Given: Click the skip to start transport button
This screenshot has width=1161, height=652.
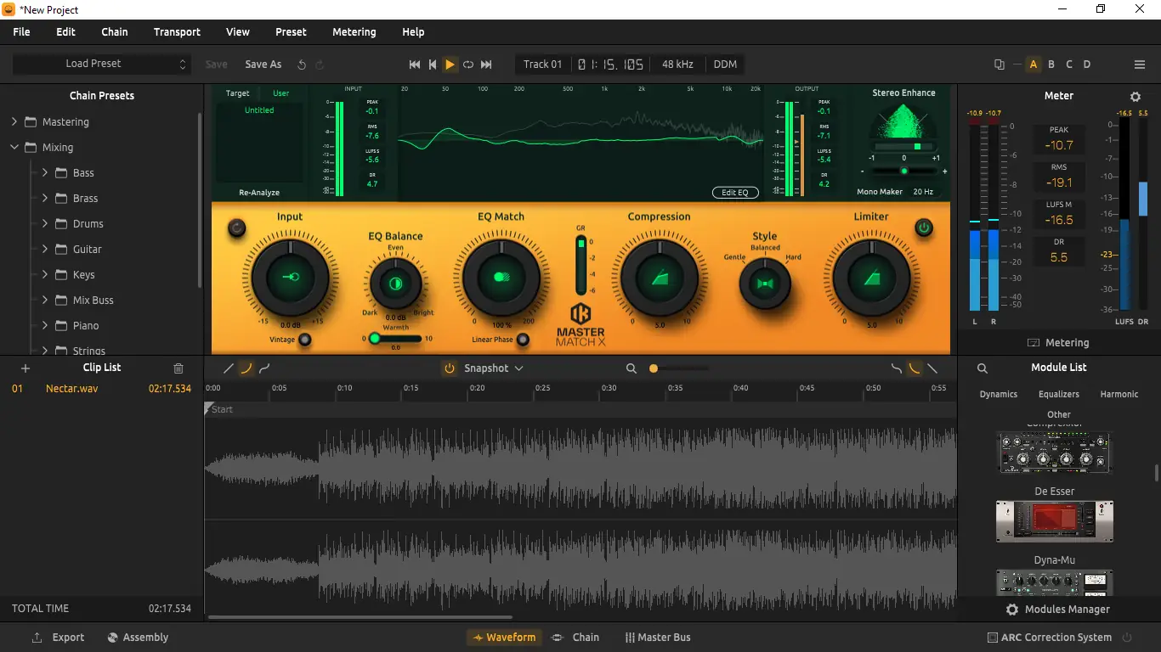Looking at the screenshot, I should [415, 65].
